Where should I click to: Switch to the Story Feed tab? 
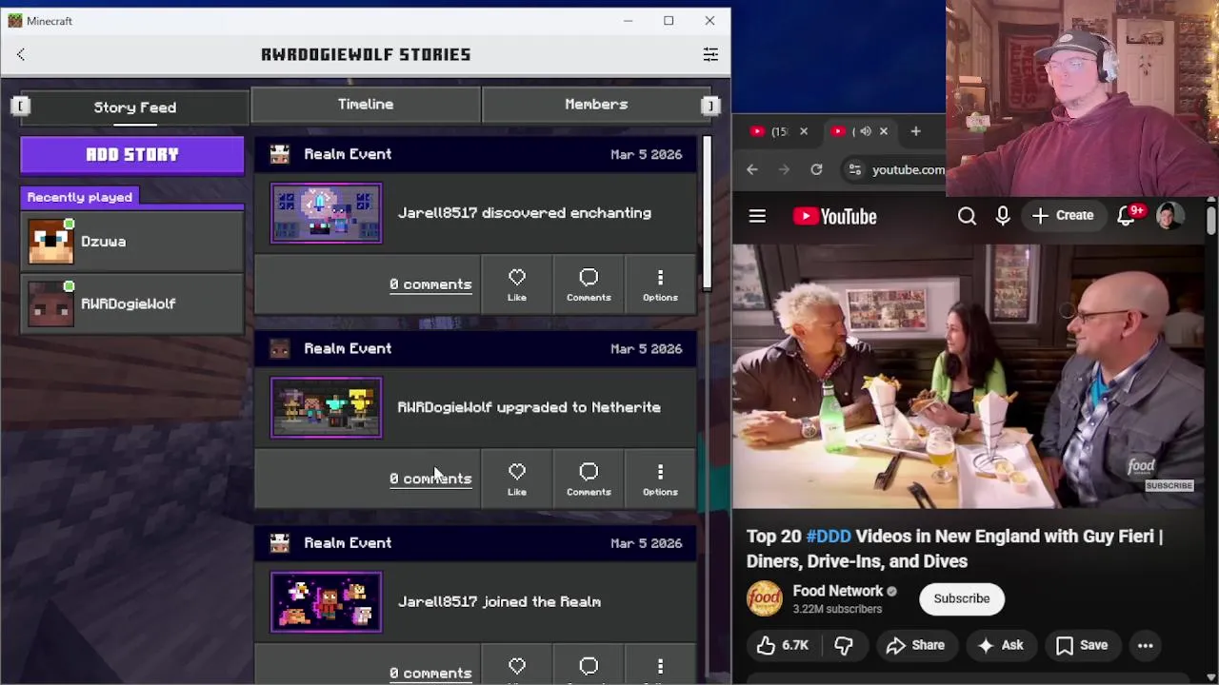click(135, 107)
